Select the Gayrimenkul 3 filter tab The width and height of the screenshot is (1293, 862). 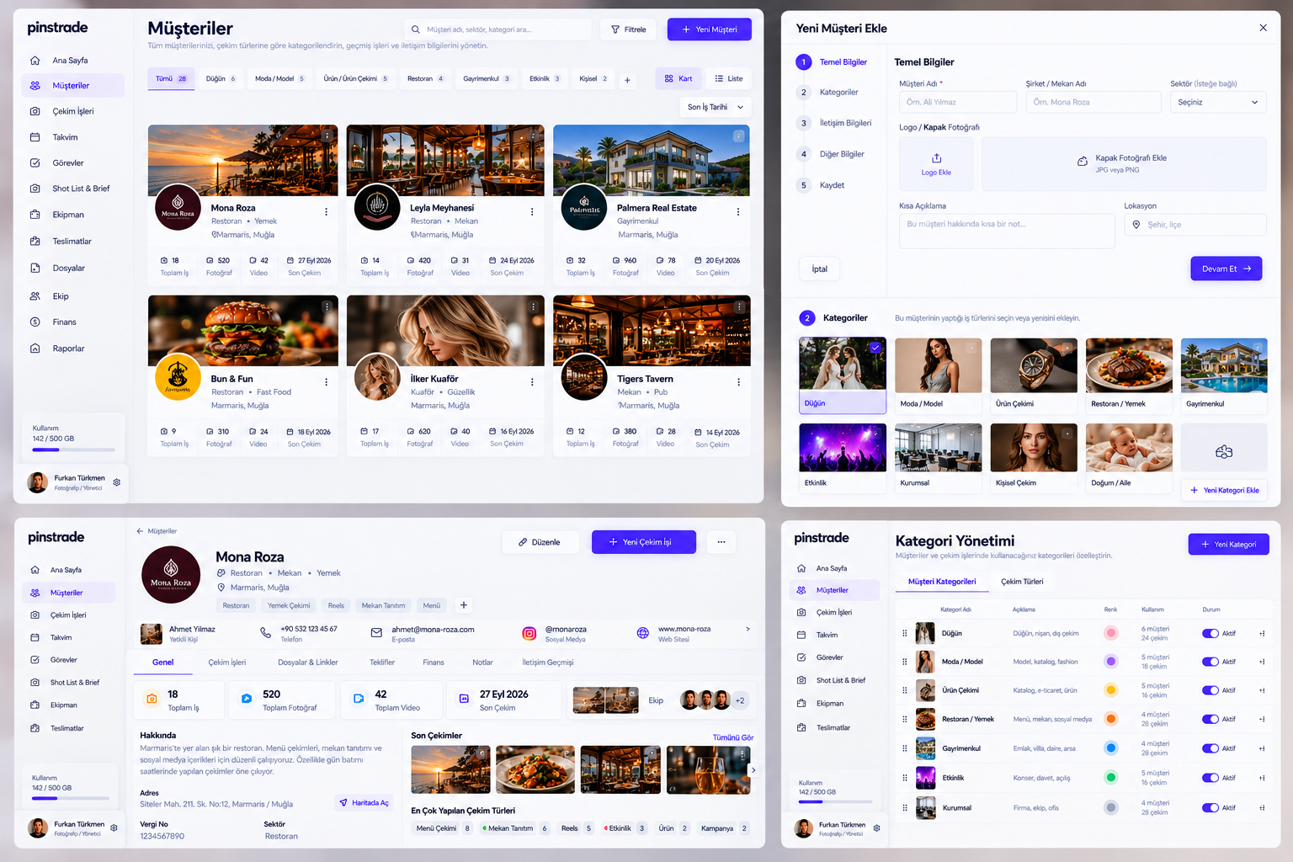pos(487,79)
